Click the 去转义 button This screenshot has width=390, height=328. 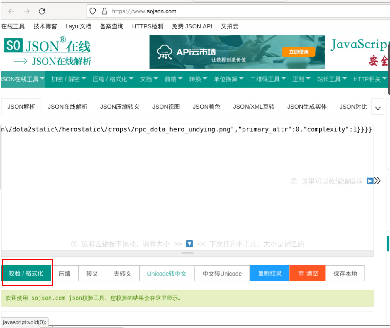tap(123, 274)
